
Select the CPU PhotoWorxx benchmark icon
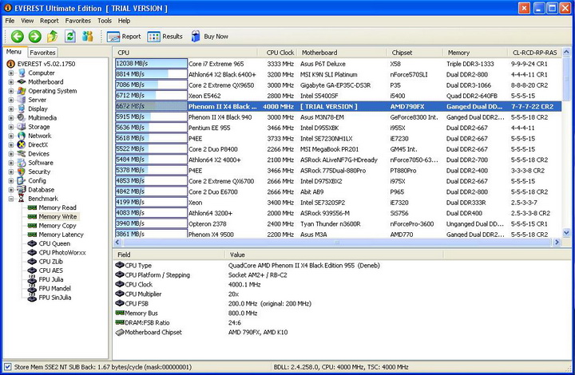point(32,252)
